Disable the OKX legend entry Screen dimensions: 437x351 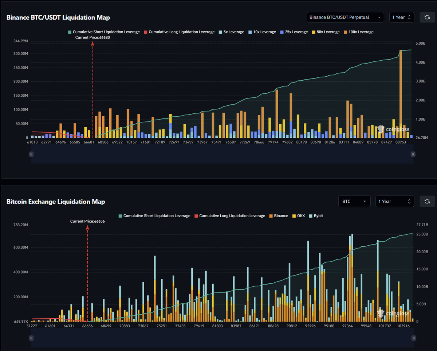click(299, 215)
